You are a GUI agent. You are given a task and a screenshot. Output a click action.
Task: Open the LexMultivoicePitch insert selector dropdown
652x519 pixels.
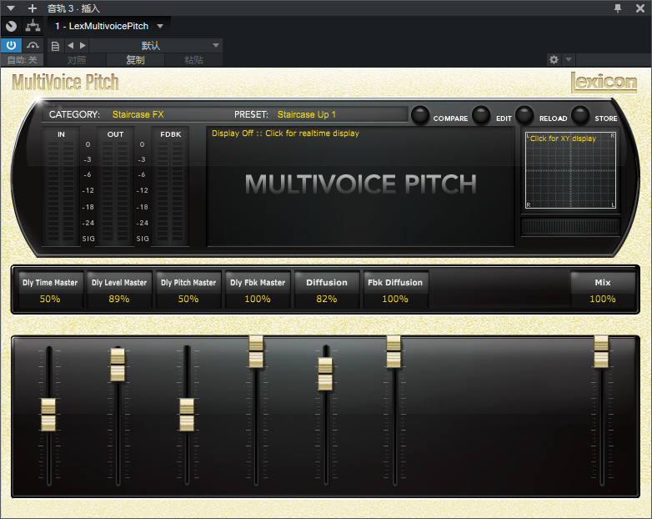click(x=109, y=26)
